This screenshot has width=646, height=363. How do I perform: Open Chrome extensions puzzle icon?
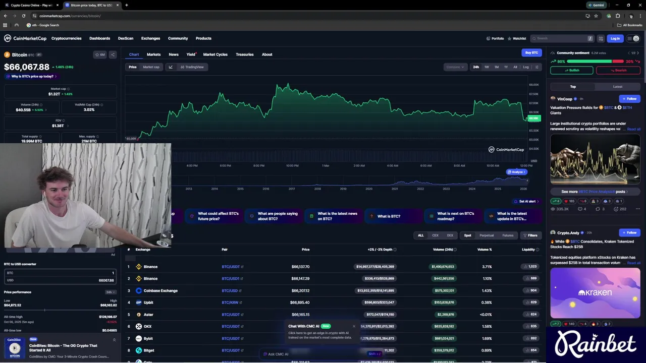(x=618, y=16)
